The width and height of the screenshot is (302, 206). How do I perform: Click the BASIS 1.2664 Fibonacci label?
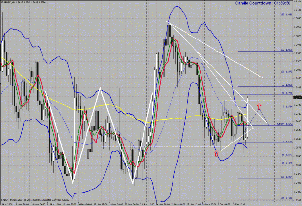click(285, 124)
